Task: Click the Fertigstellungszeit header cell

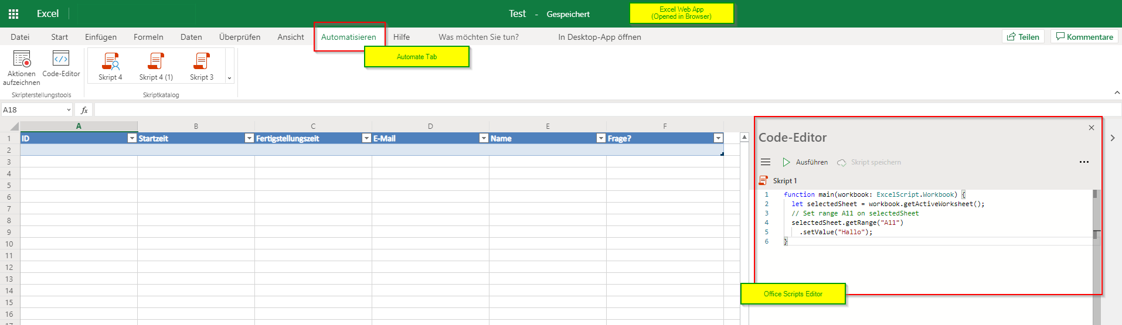Action: tap(308, 138)
